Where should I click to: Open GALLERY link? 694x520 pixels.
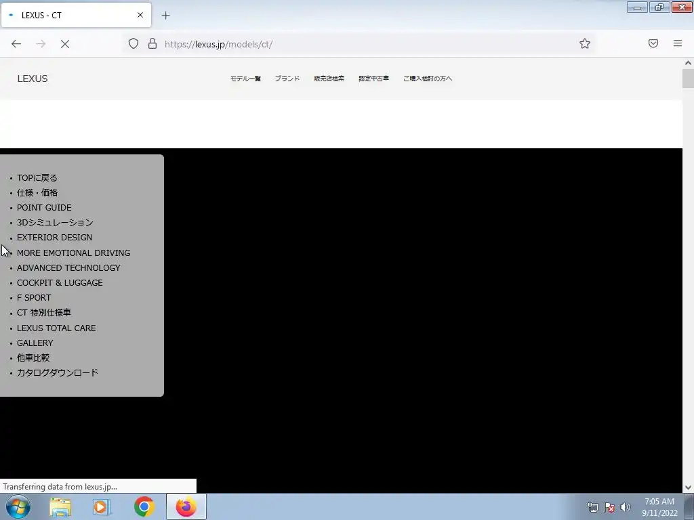[35, 343]
